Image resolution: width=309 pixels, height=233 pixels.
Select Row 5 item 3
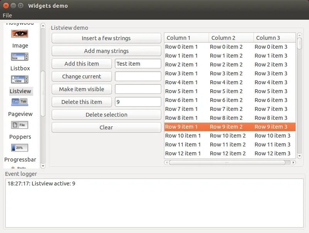pyautogui.click(x=271, y=91)
